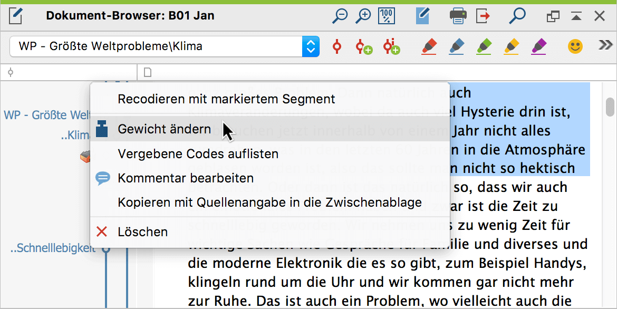Select the green highlighter
The width and height of the screenshot is (617, 309).
tap(484, 46)
